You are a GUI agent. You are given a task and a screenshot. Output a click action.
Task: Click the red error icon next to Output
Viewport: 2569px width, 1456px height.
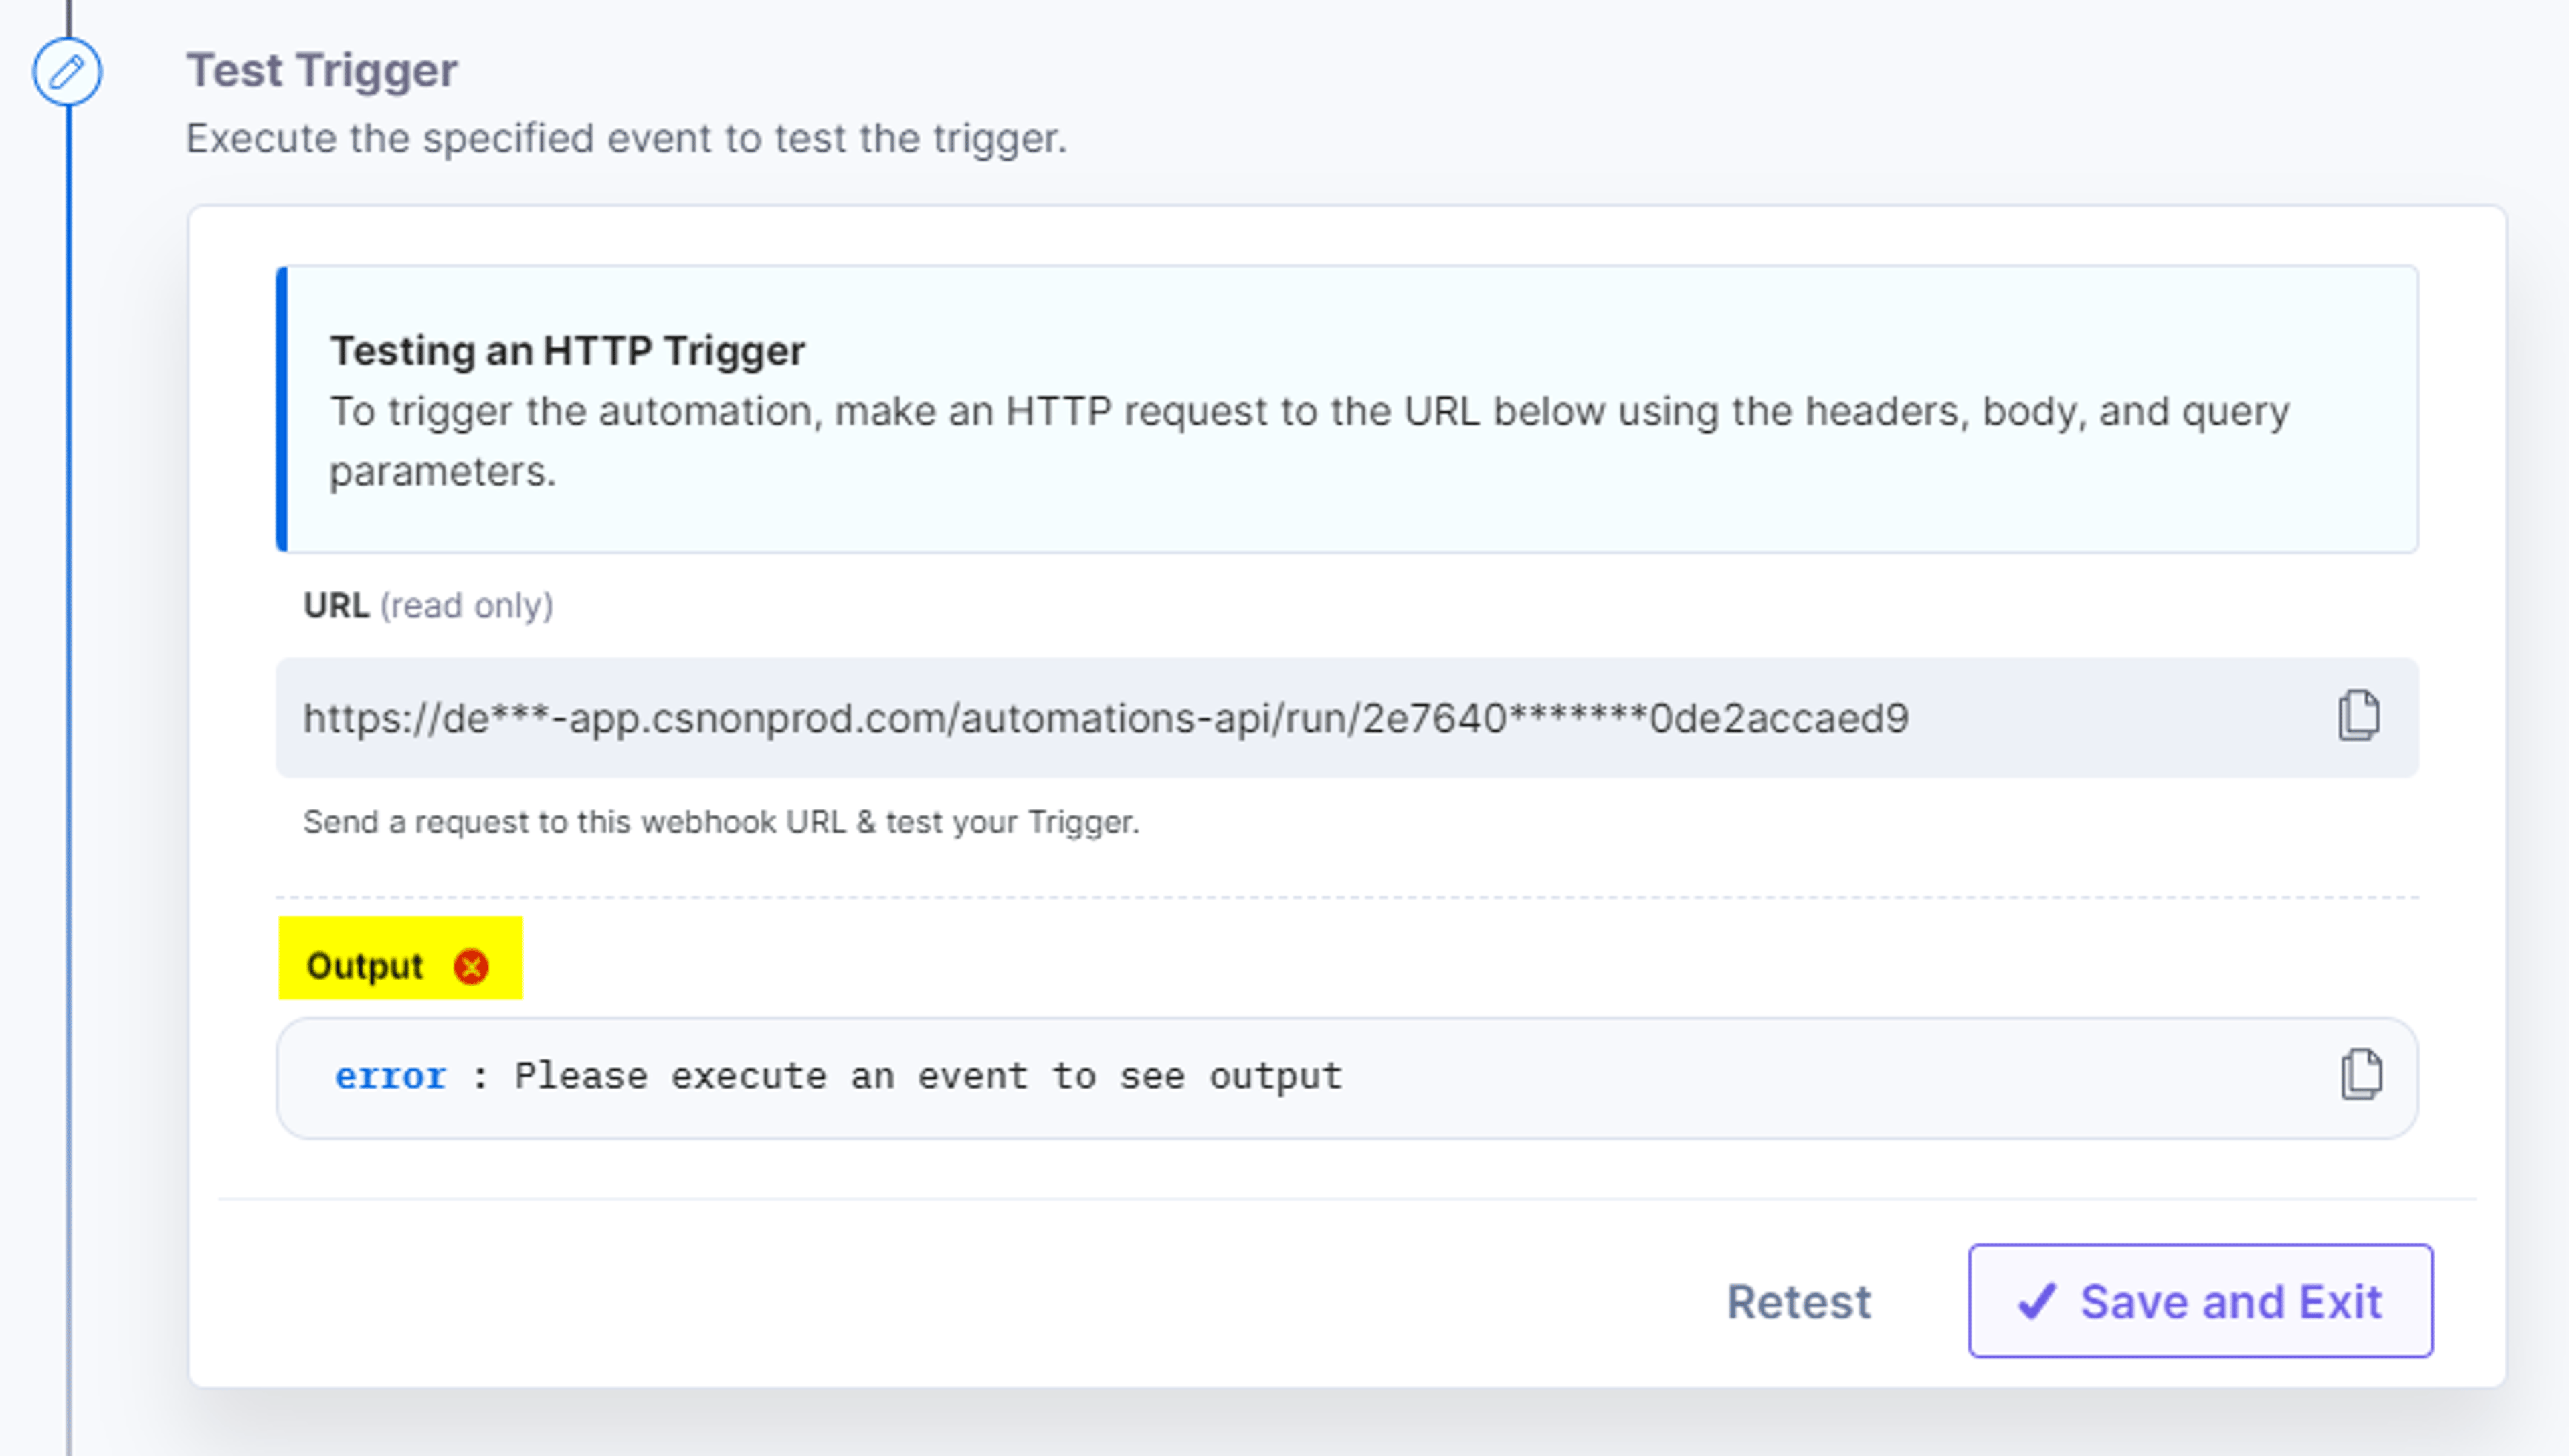coord(471,967)
